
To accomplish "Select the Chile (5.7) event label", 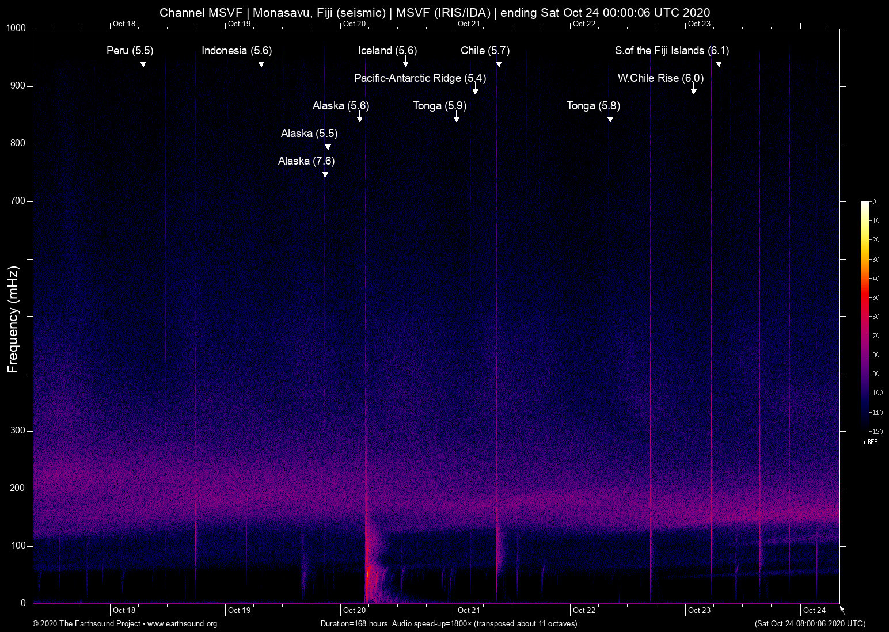I will pos(485,51).
